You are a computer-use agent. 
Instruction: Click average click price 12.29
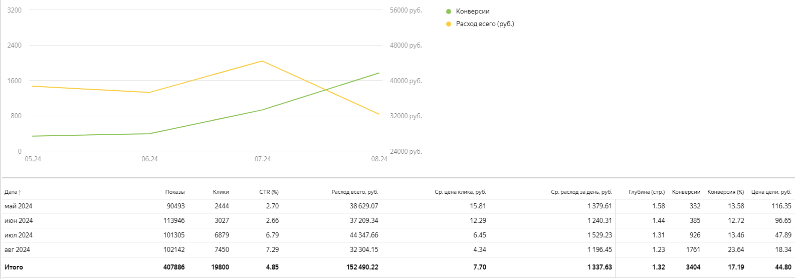(x=478, y=220)
